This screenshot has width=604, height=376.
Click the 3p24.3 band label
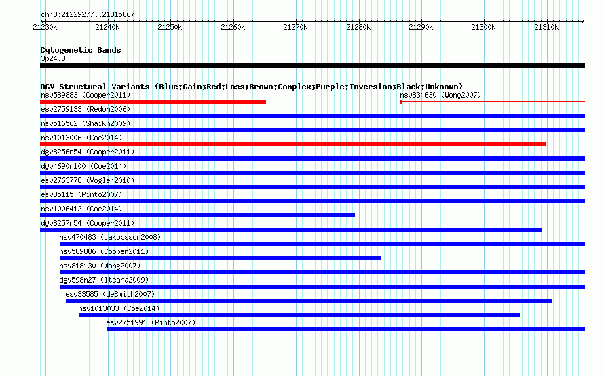[x=53, y=58]
